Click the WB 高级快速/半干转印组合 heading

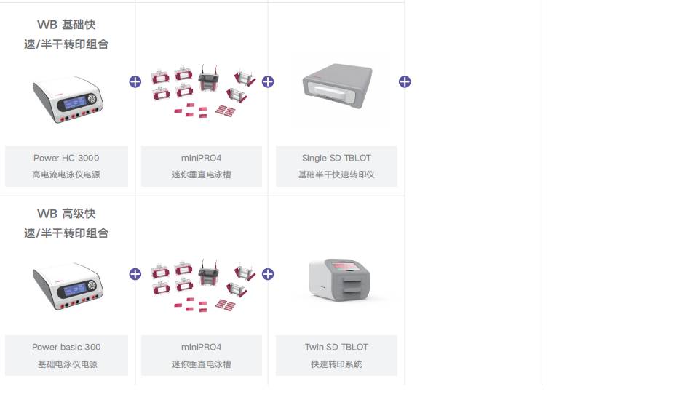[66, 223]
